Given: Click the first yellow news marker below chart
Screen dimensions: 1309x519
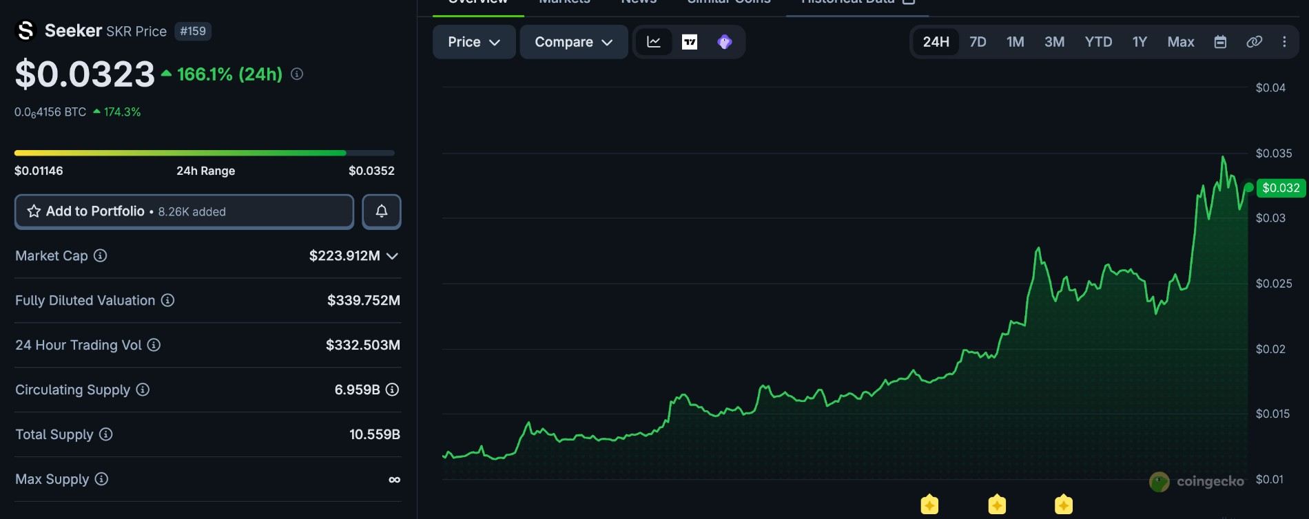Looking at the screenshot, I should [x=929, y=505].
